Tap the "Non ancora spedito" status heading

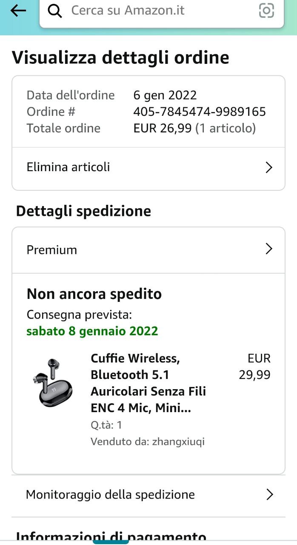coord(94,294)
